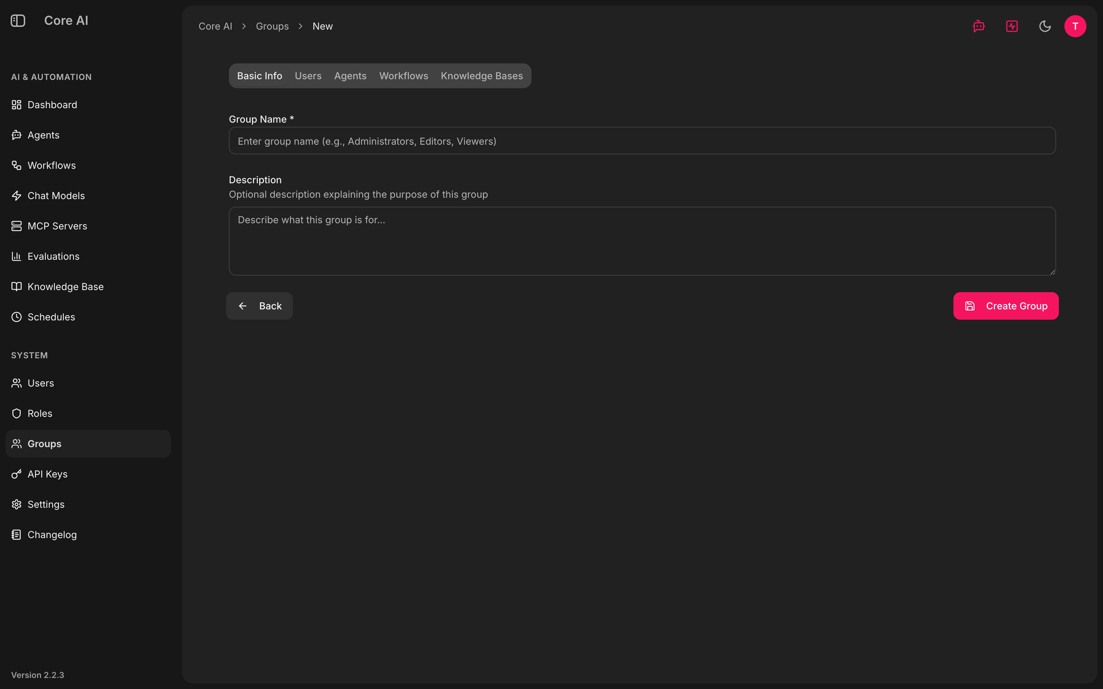Collapse the sidebar with panel icon
Viewport: 1103px width, 689px height.
18,21
